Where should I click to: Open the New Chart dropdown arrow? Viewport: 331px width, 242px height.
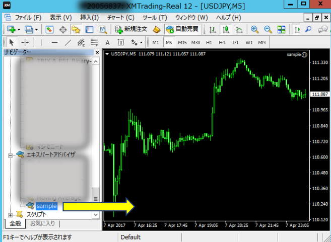point(19,30)
